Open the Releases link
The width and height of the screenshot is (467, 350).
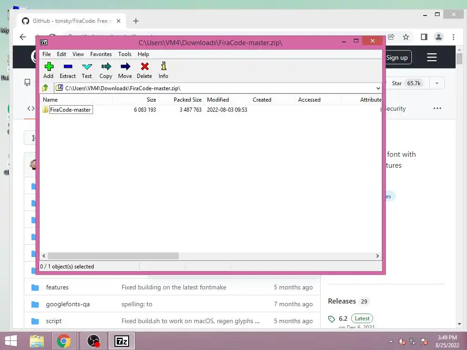point(342,301)
